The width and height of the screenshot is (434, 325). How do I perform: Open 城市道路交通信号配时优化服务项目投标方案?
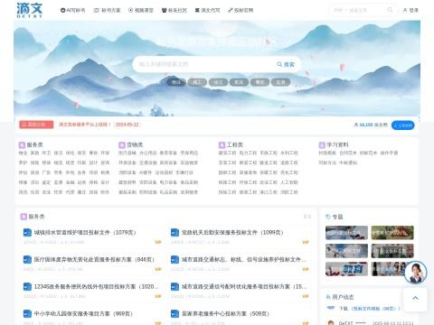[x=244, y=286]
